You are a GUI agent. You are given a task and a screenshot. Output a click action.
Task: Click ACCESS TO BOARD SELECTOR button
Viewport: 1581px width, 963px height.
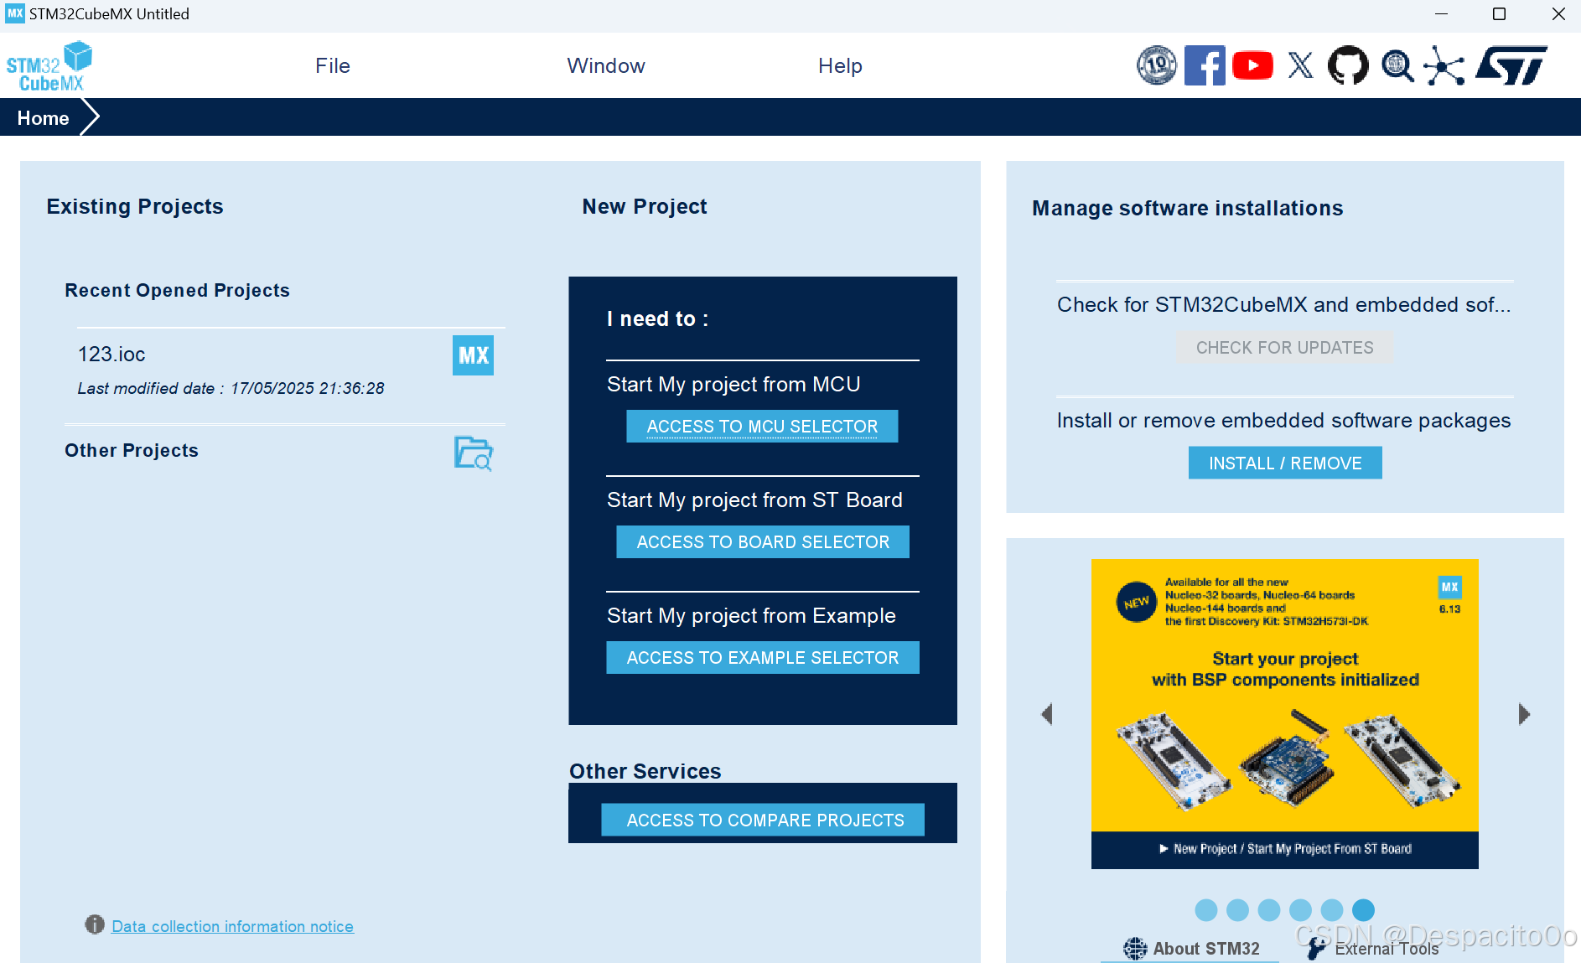coord(763,542)
